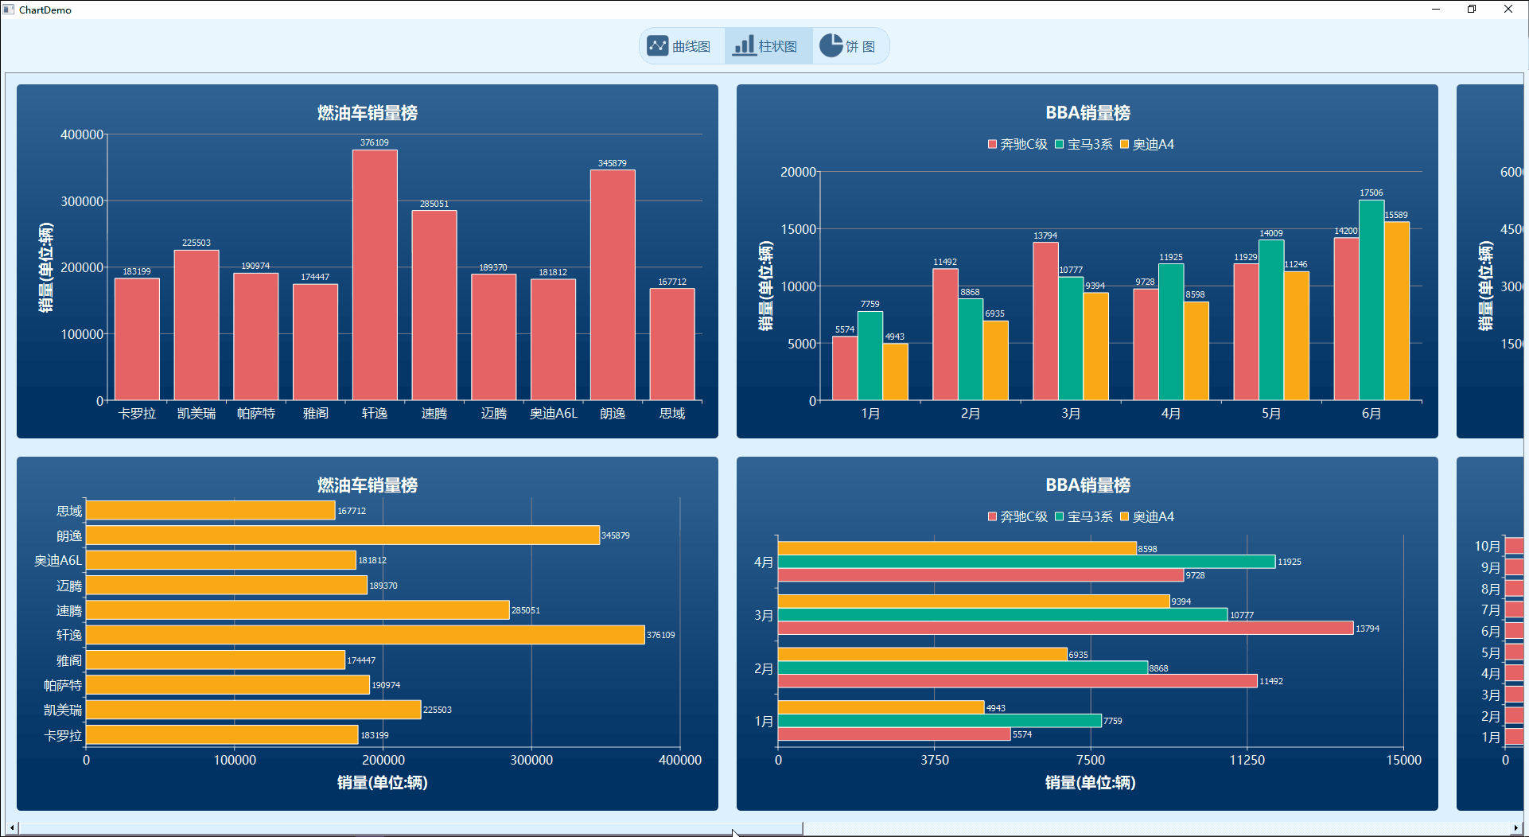Select the bar chart (柱状图) icon

745,45
